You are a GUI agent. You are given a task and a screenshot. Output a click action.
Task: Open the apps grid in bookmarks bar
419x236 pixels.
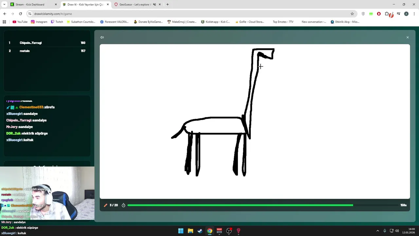tap(4, 22)
